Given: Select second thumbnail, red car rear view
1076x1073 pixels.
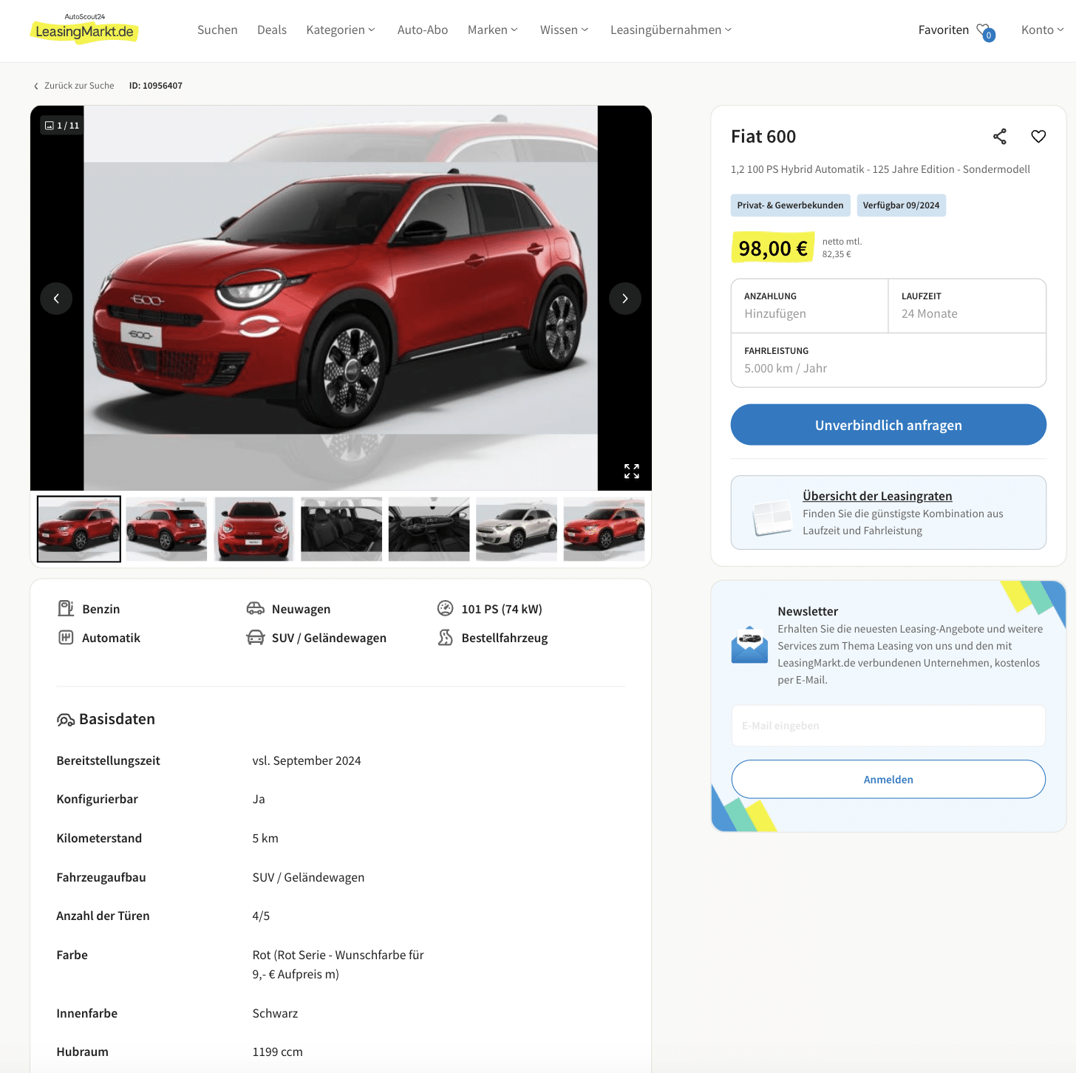Looking at the screenshot, I should tap(166, 529).
